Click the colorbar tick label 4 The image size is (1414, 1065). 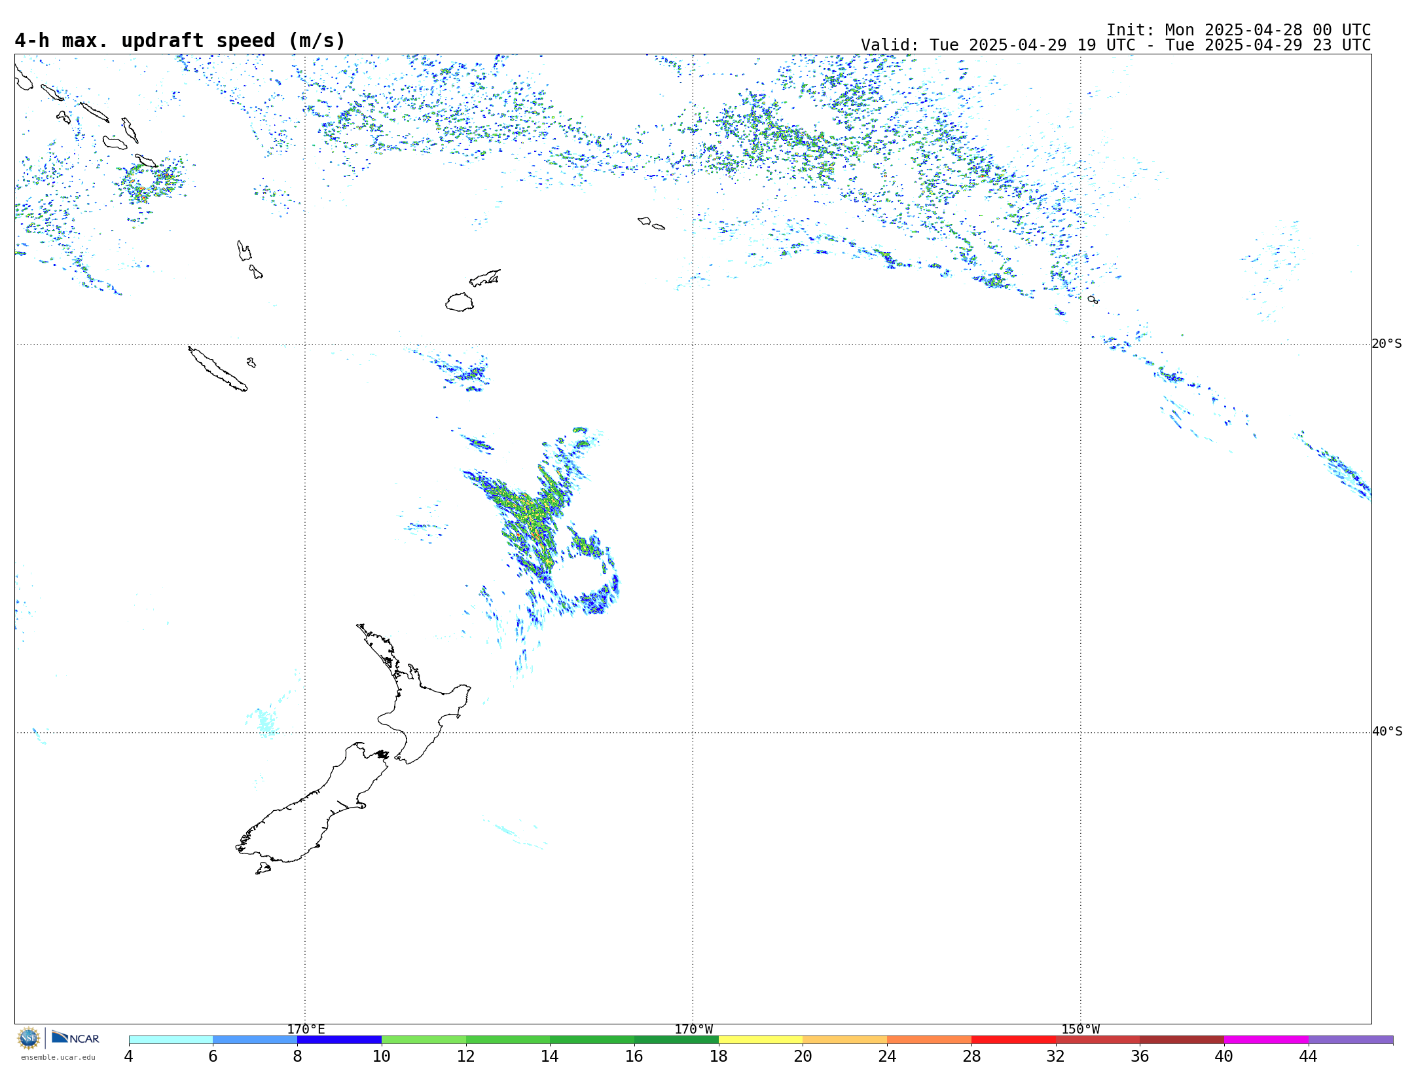pyautogui.click(x=129, y=1056)
